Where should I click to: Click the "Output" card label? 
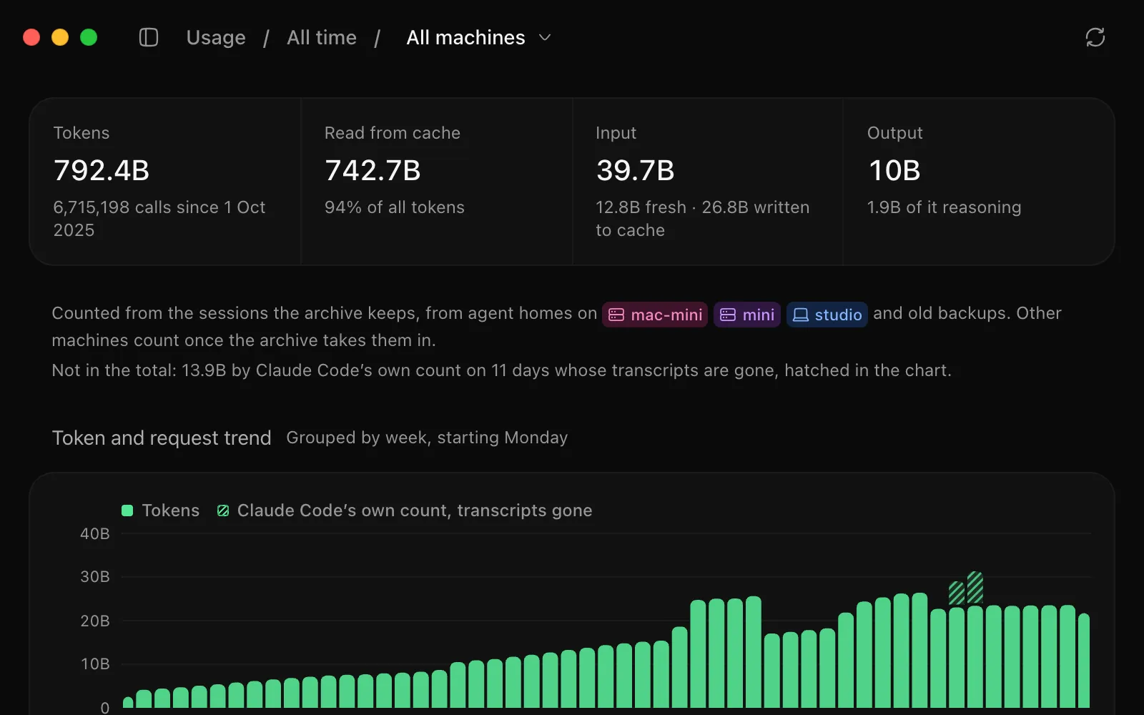(894, 133)
